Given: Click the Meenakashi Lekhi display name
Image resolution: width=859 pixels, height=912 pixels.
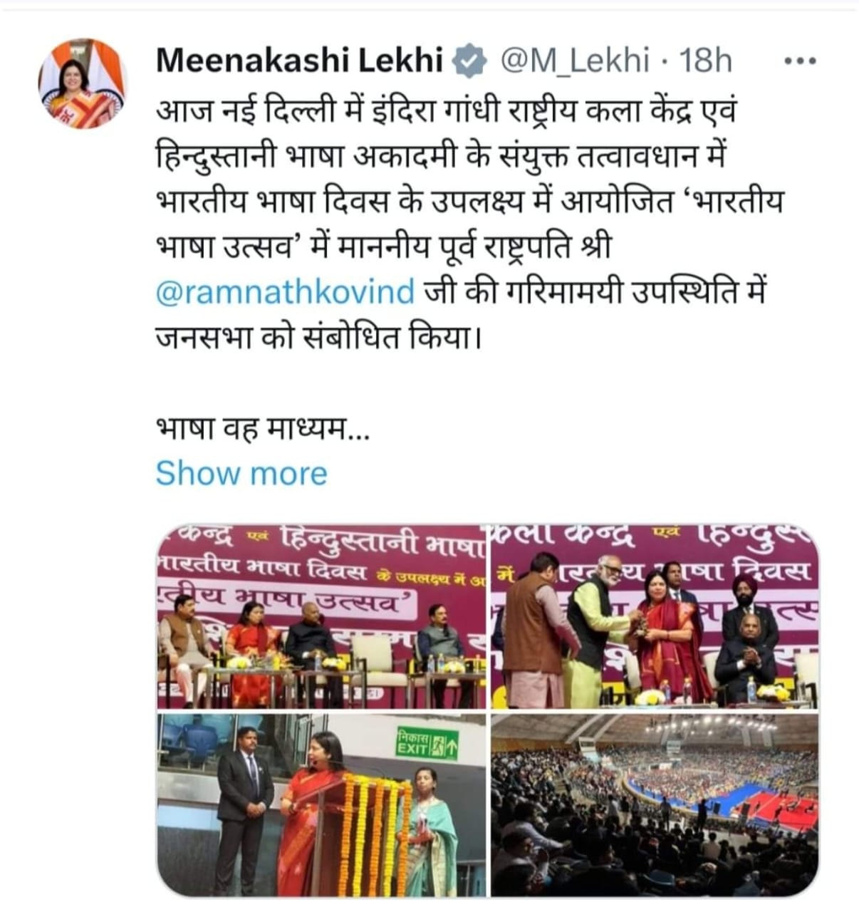Looking at the screenshot, I should pos(300,61).
